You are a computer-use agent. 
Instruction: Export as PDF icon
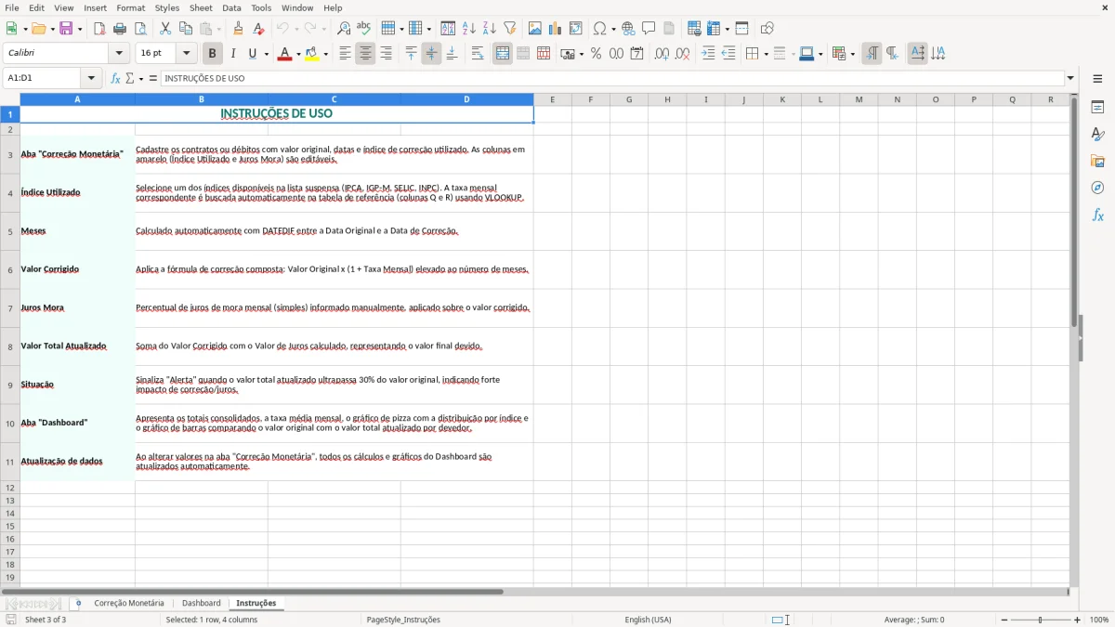(x=99, y=29)
